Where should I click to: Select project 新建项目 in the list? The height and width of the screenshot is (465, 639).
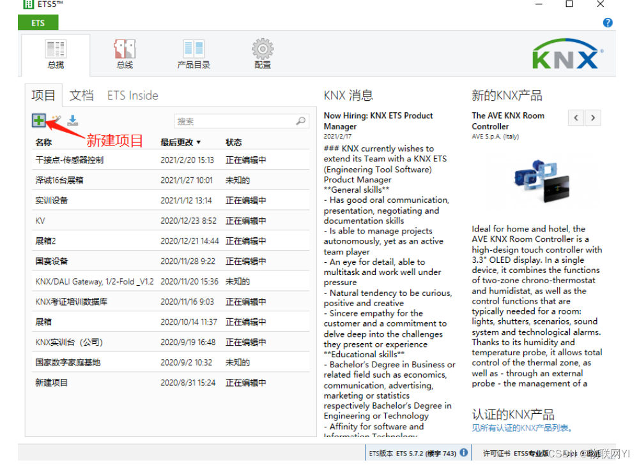(171, 383)
